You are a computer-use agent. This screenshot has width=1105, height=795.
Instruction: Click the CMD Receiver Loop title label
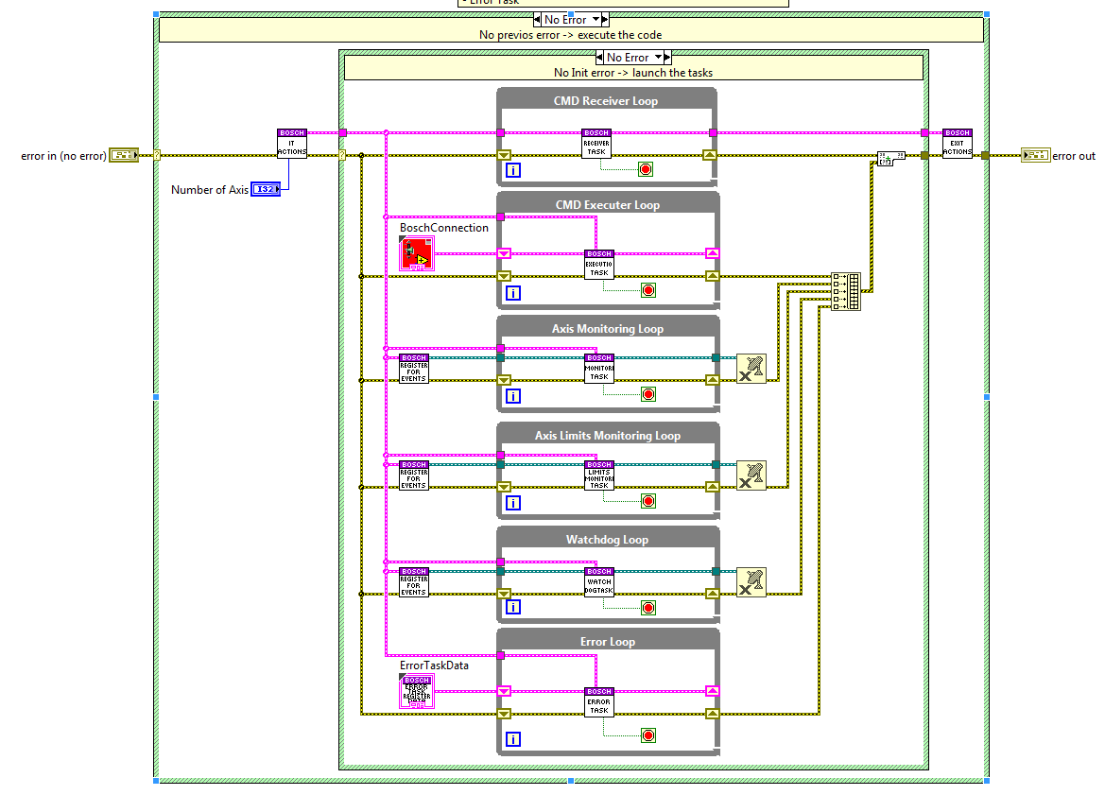coord(606,101)
